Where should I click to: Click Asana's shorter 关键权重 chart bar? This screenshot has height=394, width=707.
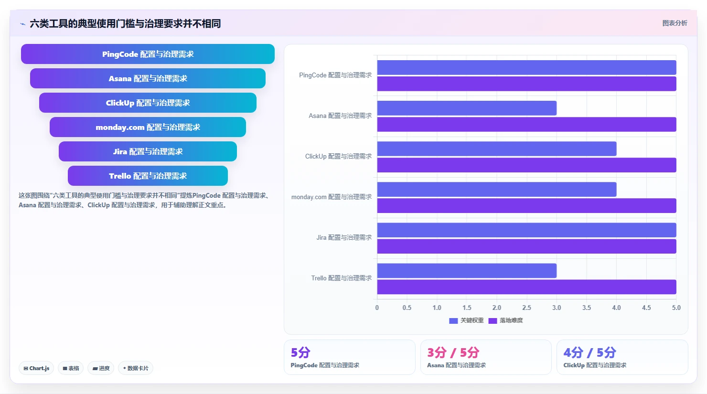[467, 108]
